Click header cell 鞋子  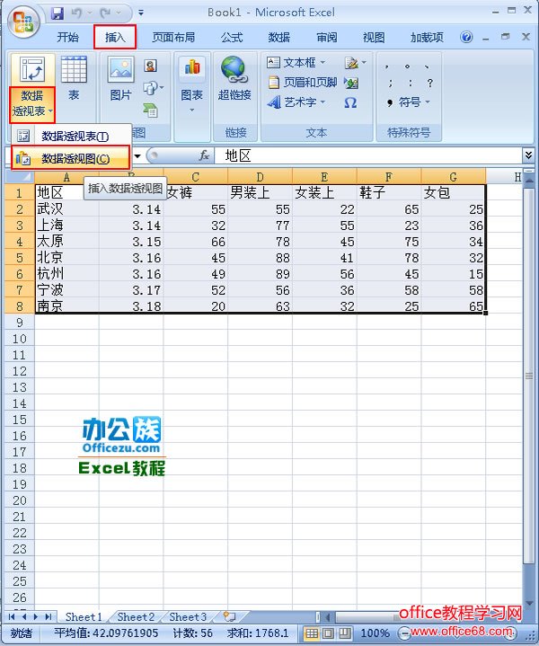(x=389, y=192)
